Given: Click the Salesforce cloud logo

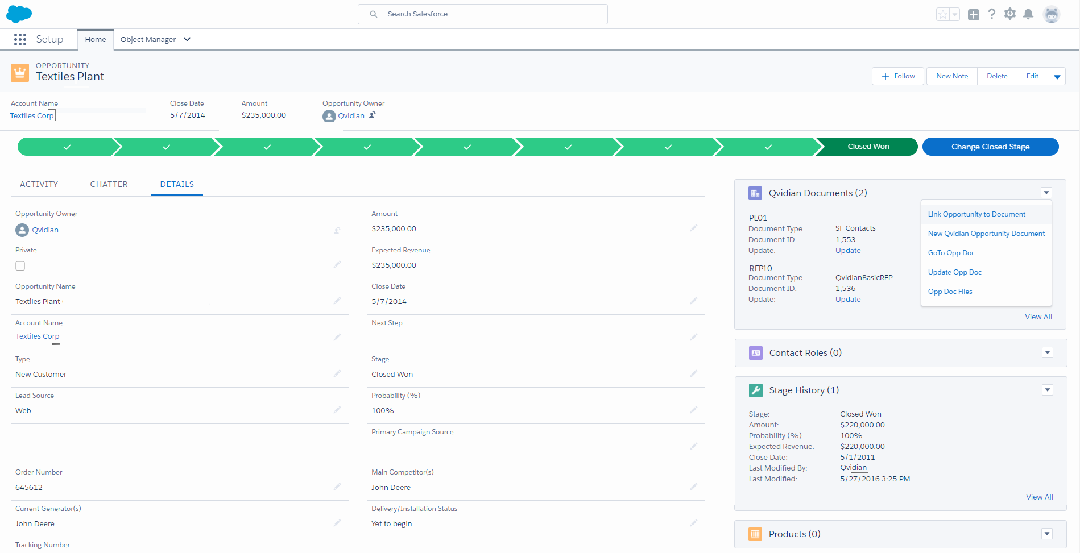Looking at the screenshot, I should [x=19, y=14].
